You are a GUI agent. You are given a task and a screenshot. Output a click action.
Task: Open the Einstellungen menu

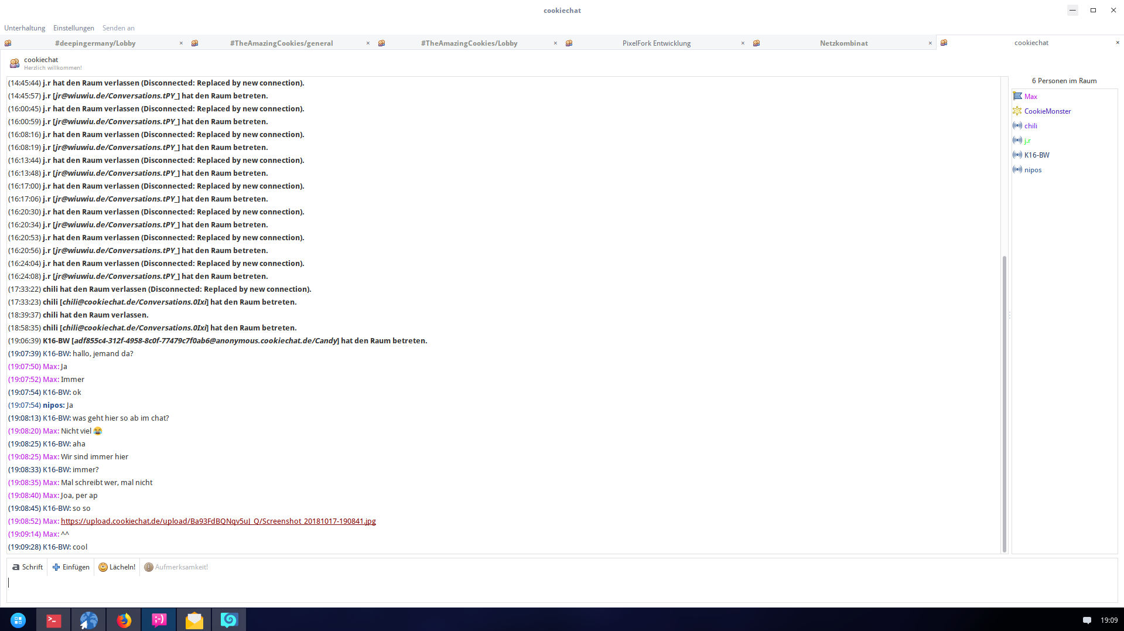[73, 28]
